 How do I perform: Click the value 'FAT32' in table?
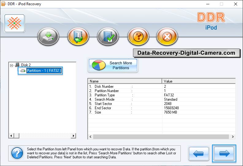pyautogui.click(x=169, y=95)
